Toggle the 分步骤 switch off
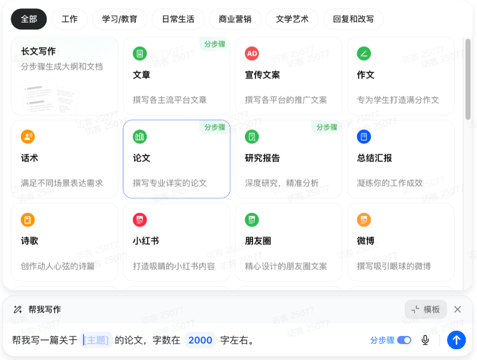The height and width of the screenshot is (360, 477). point(405,340)
